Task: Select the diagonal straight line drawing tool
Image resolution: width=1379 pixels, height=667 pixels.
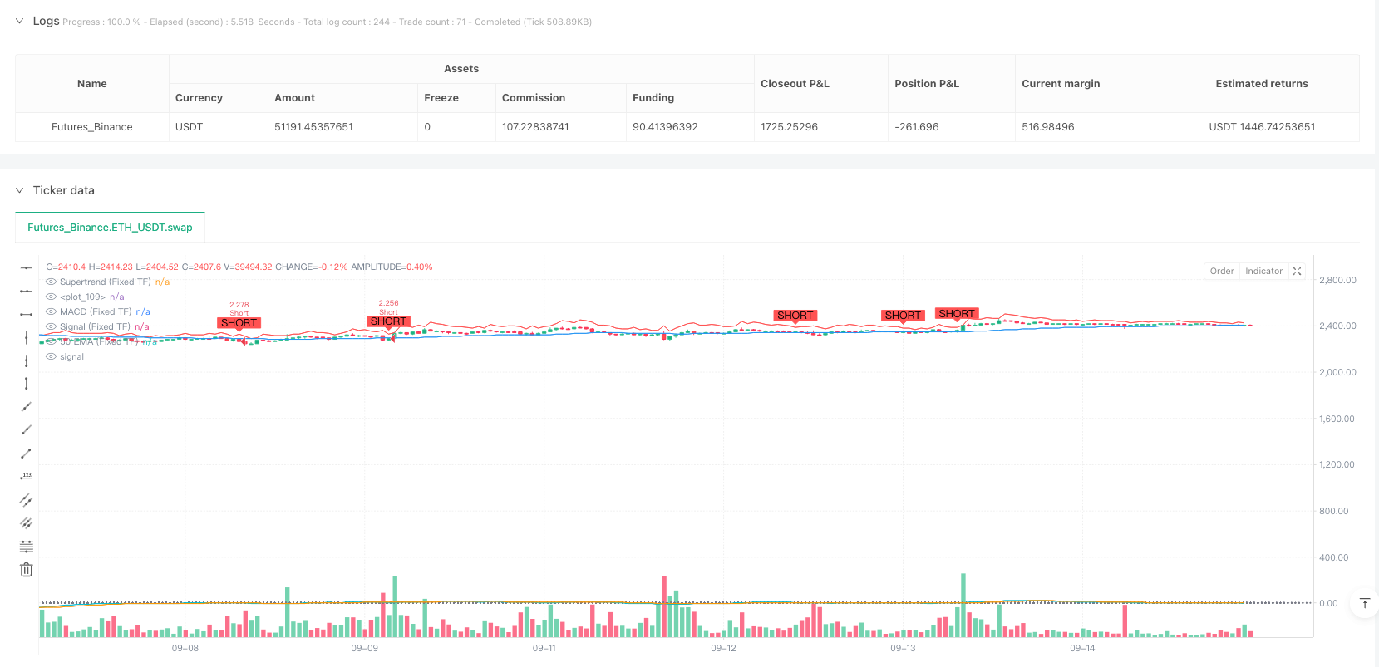Action: click(x=27, y=407)
